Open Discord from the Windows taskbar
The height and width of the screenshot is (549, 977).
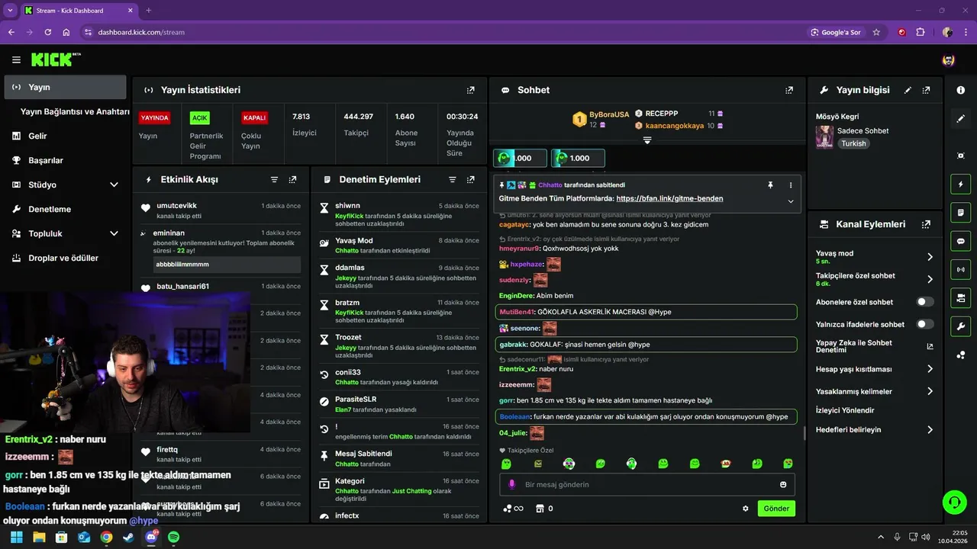tap(150, 538)
